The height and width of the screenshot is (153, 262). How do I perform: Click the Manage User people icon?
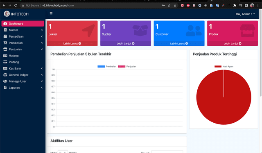(x=5, y=81)
